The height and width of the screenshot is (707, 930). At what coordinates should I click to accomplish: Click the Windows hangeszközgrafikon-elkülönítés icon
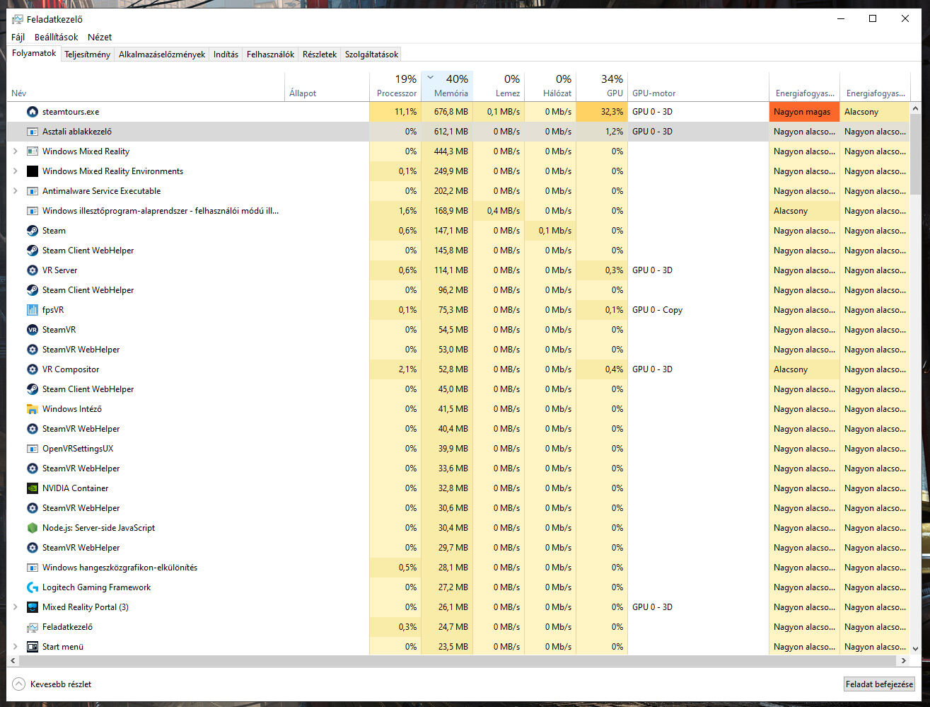tap(32, 568)
